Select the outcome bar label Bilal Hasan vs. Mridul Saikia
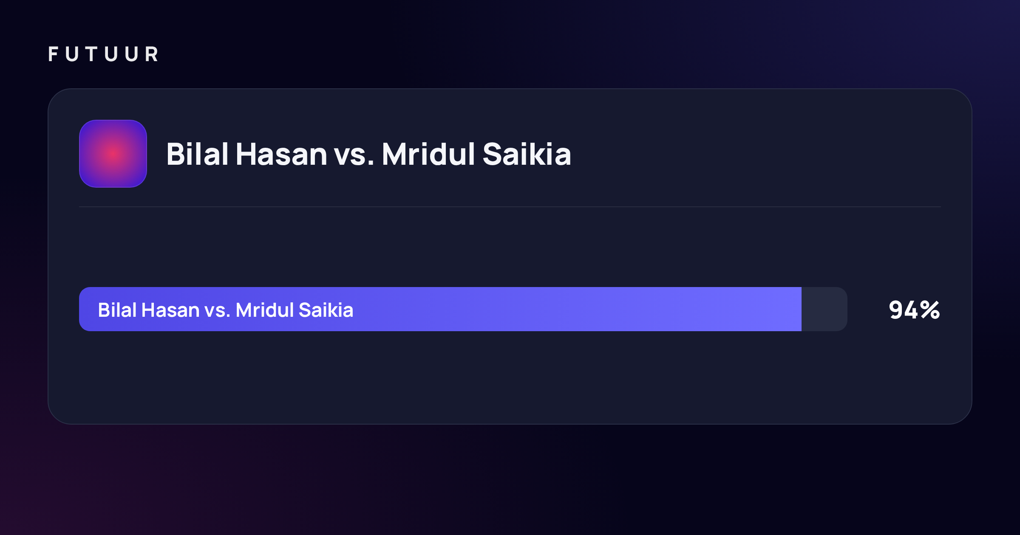Image resolution: width=1020 pixels, height=535 pixels. point(226,310)
